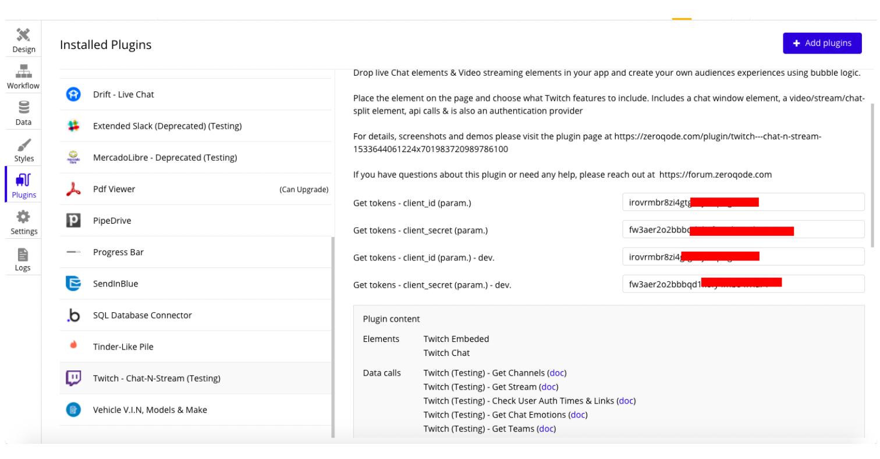Screen dimensions: 880x459
Task: Click the Drift Live Chat plugin icon
Action: tap(73, 94)
